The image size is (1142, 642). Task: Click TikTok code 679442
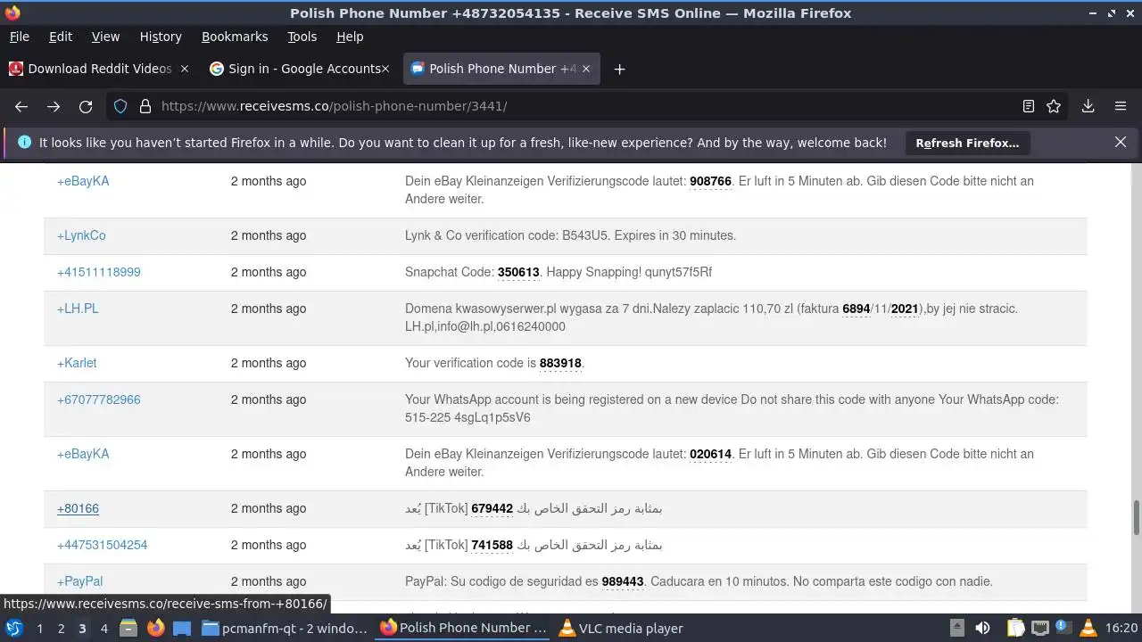492,508
